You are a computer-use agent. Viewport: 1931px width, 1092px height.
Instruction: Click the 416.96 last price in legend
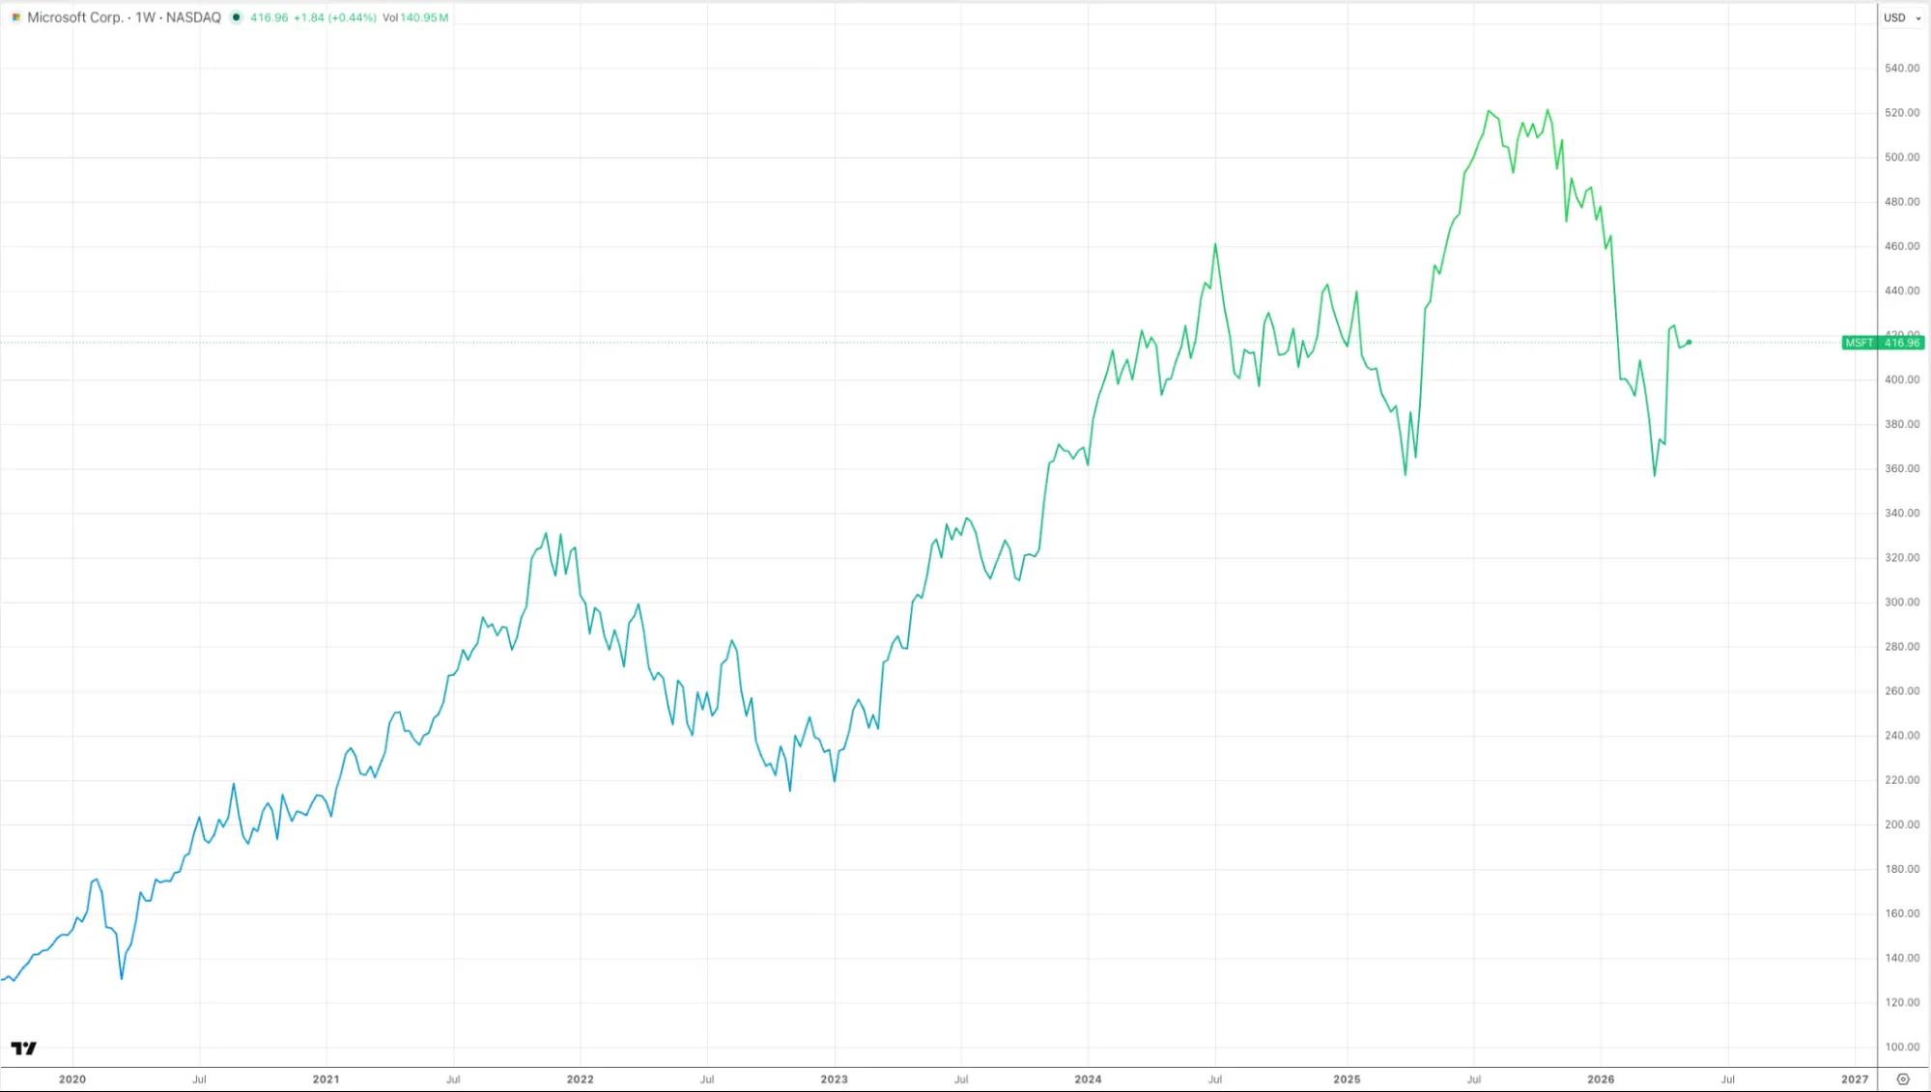pyautogui.click(x=270, y=17)
